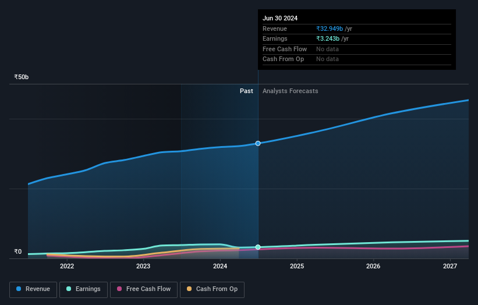Click the blue Revenue data point marker
The image size is (478, 305).
point(258,143)
